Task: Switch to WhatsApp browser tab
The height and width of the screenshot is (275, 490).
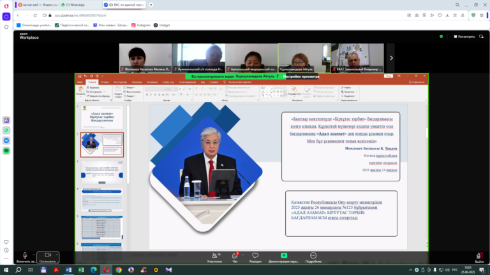Action: coord(75,4)
